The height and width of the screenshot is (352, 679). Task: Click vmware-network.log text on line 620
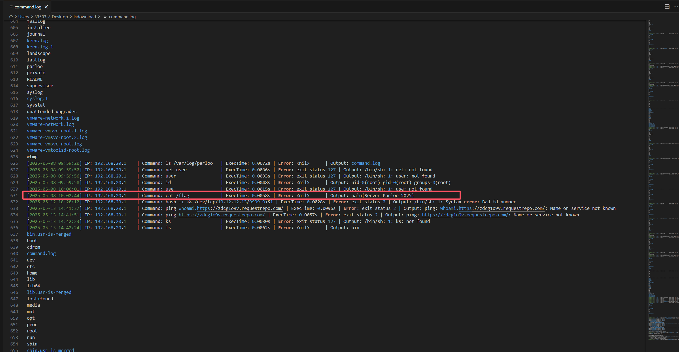tap(50, 124)
